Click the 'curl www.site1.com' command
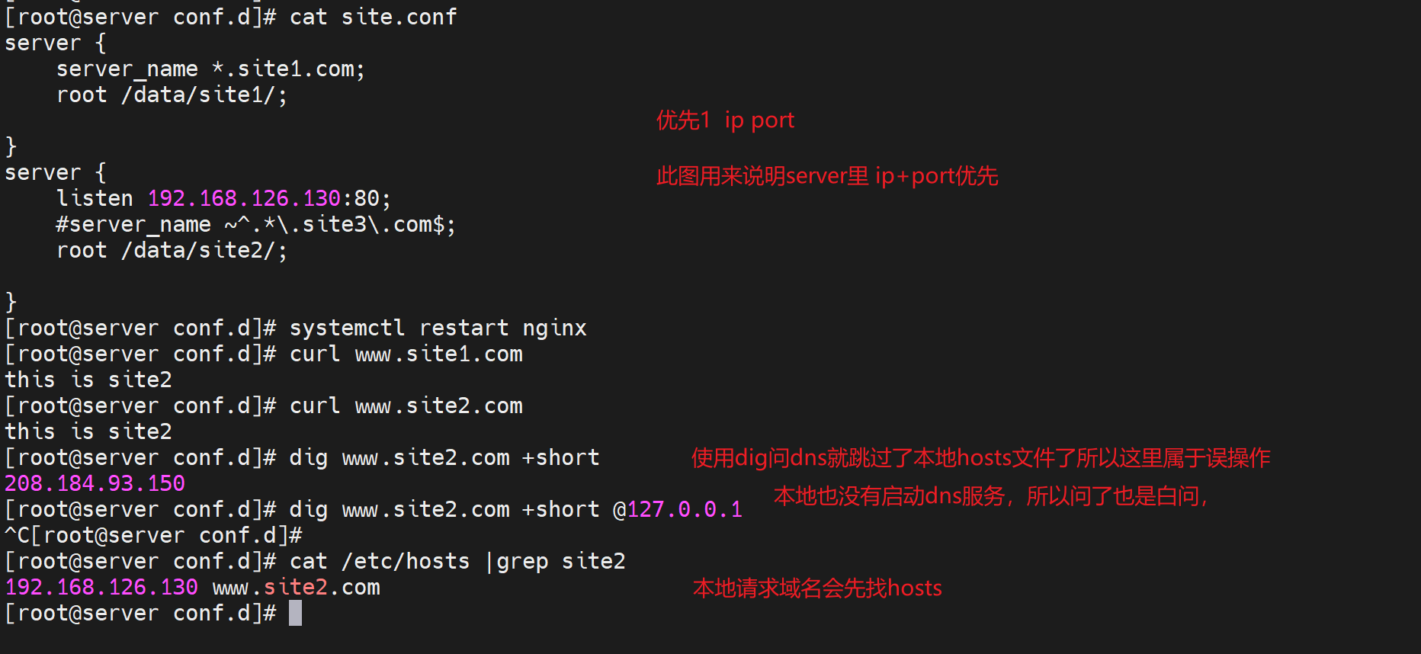The height and width of the screenshot is (654, 1421). [x=406, y=354]
